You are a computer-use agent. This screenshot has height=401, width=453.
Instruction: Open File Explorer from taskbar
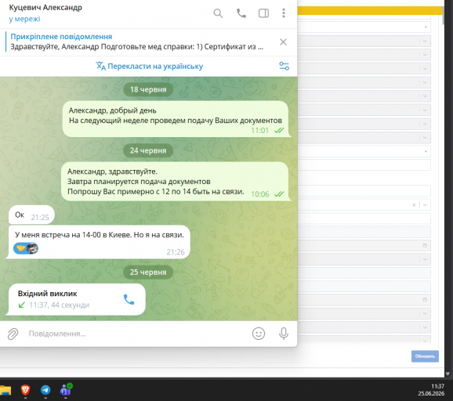[x=5, y=390]
